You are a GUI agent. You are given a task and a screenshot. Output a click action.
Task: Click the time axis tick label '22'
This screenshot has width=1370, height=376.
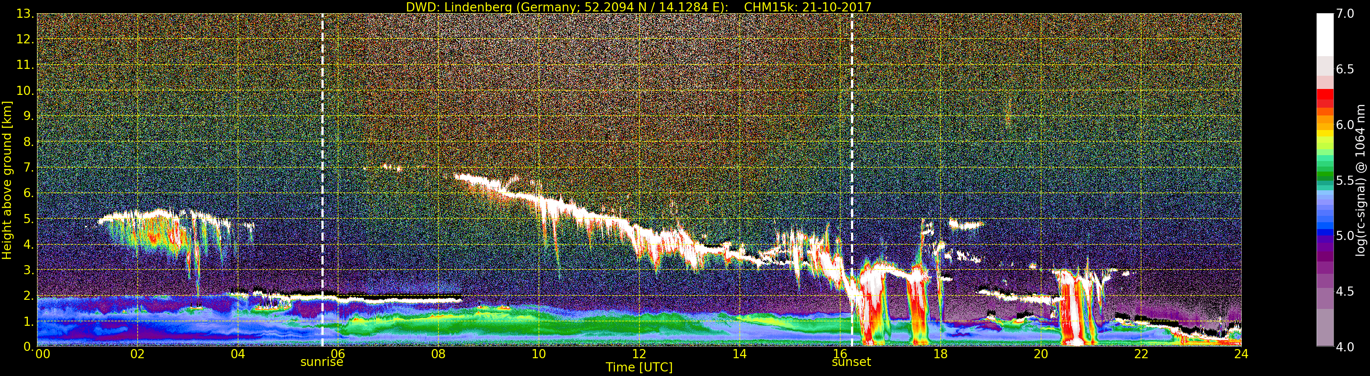point(1141,354)
